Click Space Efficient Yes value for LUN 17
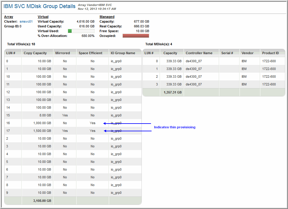Viewport: 288px width, 209px height. click(92, 131)
